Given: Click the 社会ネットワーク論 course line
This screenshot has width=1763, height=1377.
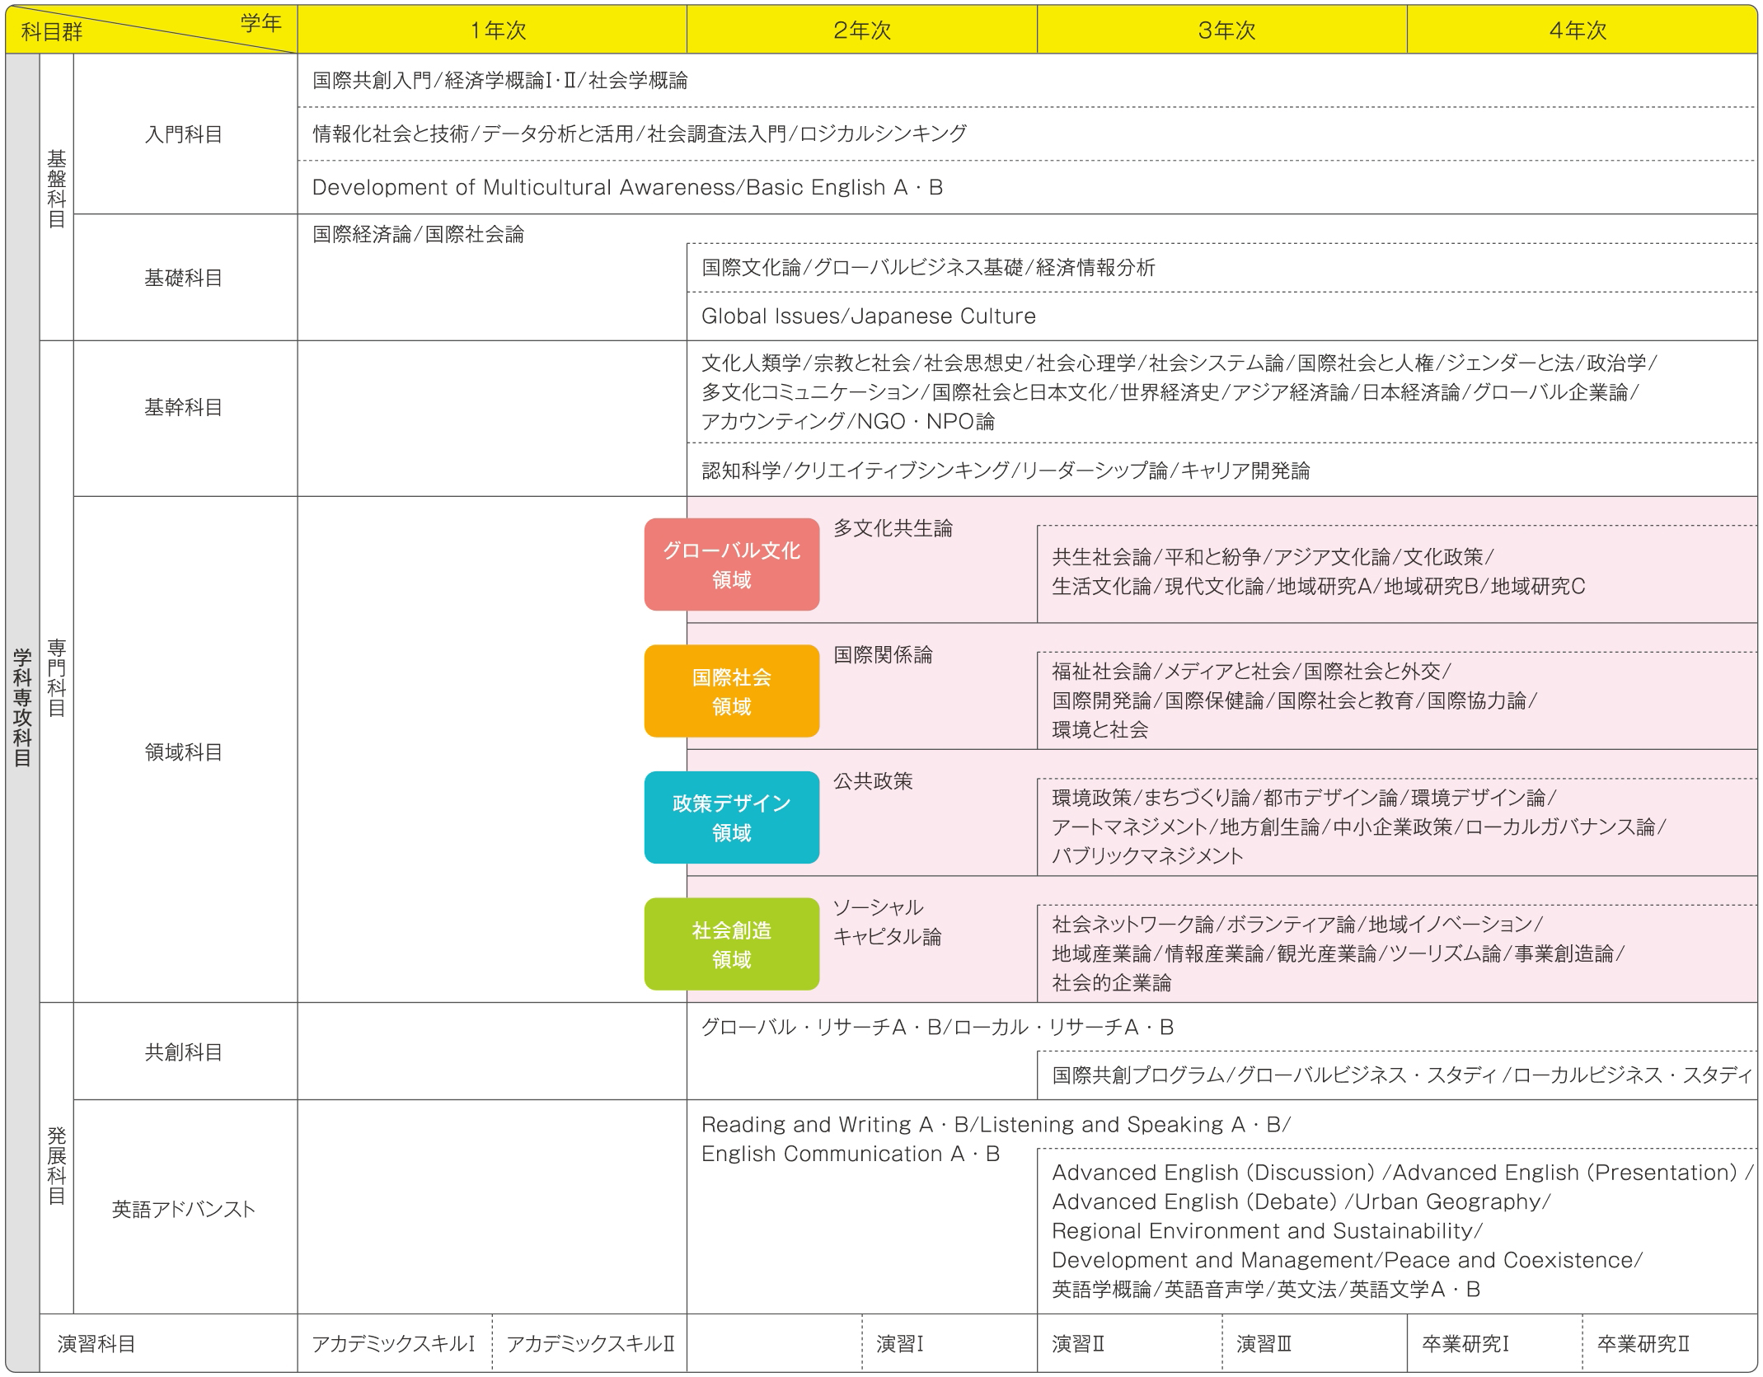Looking at the screenshot, I should tap(1297, 924).
